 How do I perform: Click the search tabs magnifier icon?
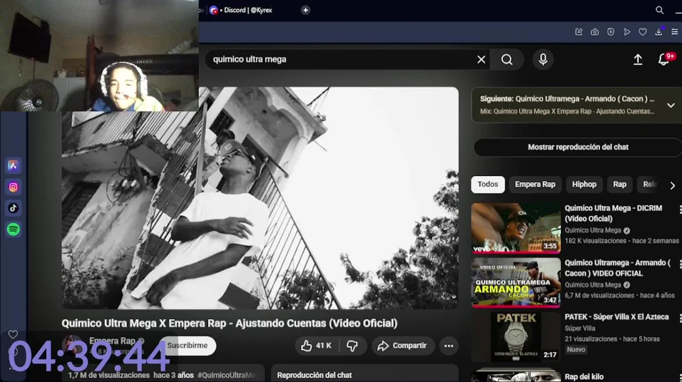pyautogui.click(x=660, y=10)
